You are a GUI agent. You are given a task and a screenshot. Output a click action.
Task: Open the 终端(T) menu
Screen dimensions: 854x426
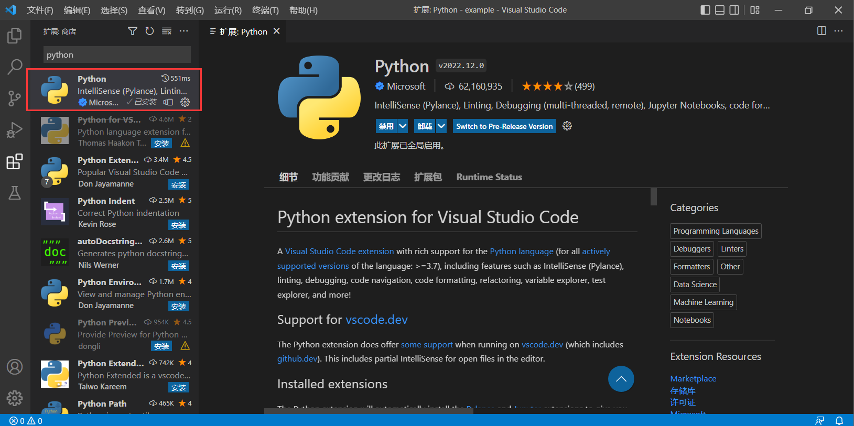[x=265, y=10]
